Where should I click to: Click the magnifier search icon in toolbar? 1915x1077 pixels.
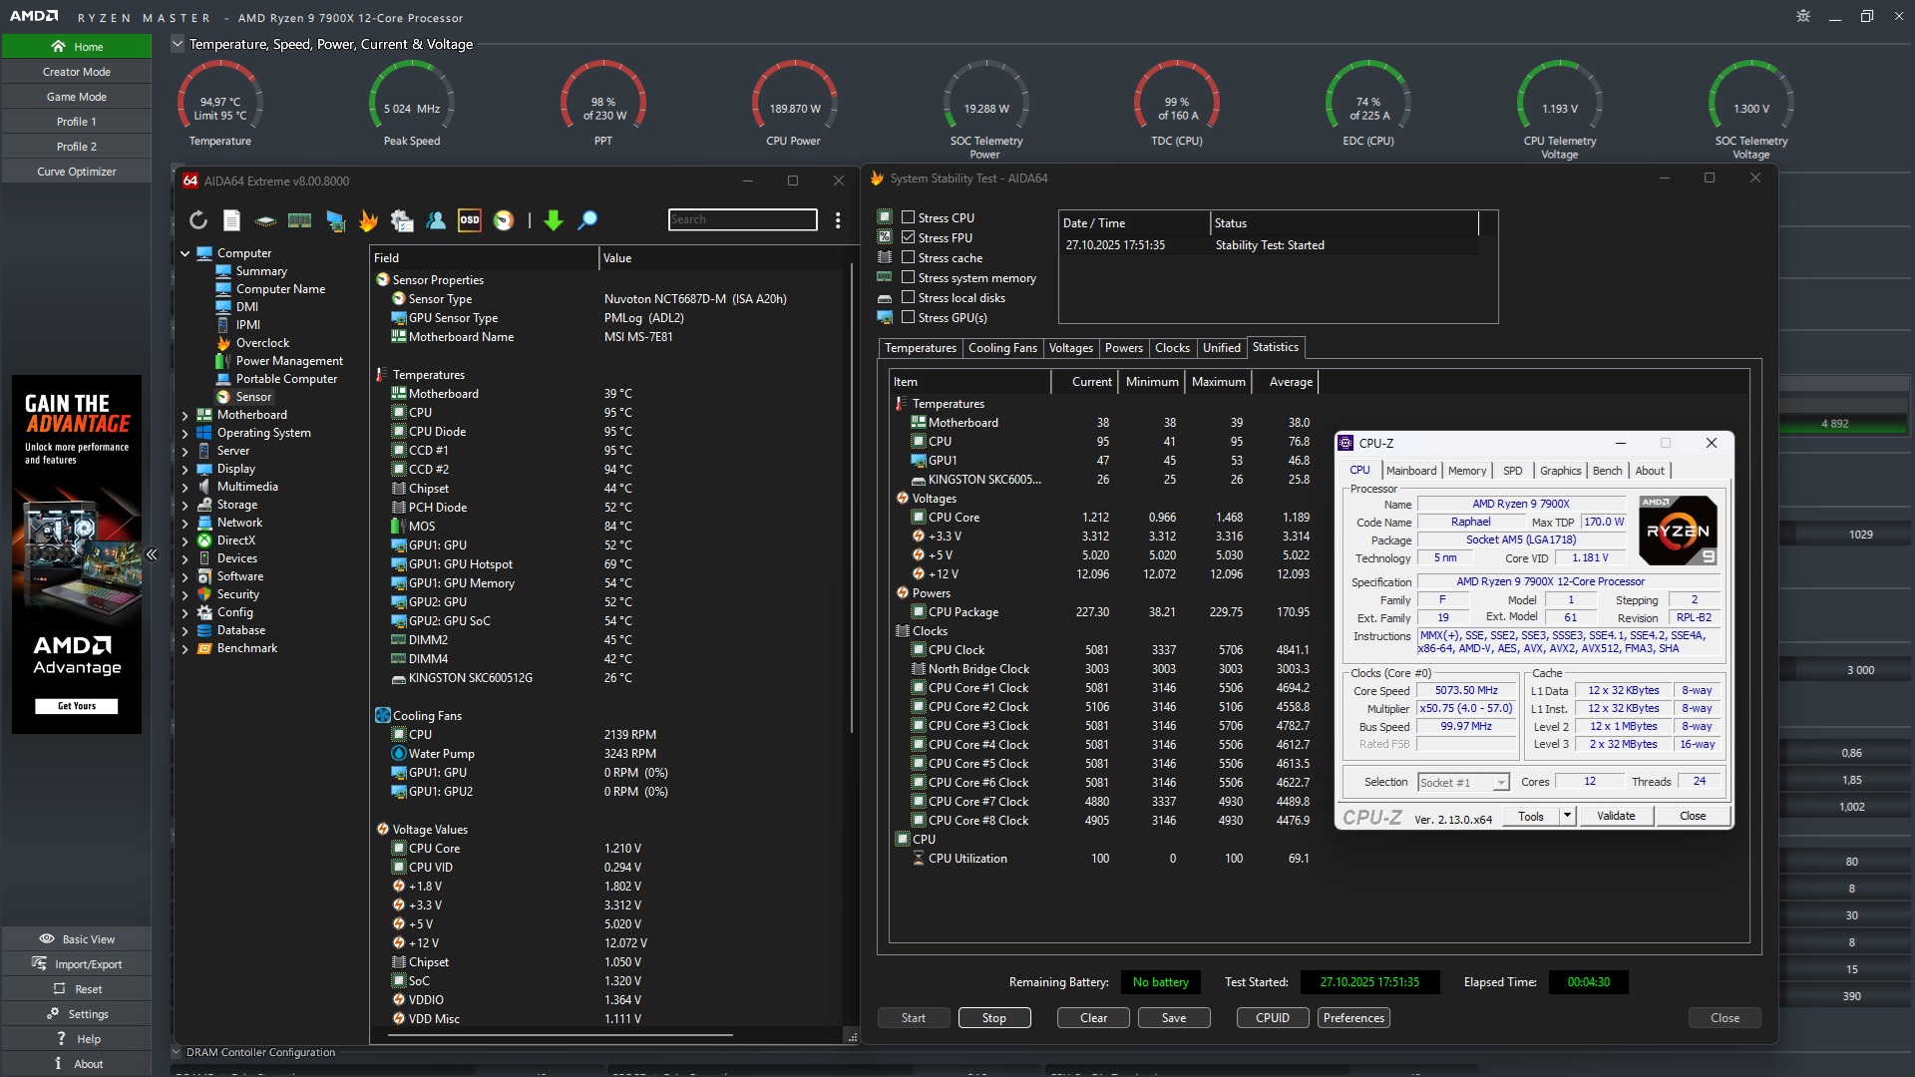tap(587, 220)
